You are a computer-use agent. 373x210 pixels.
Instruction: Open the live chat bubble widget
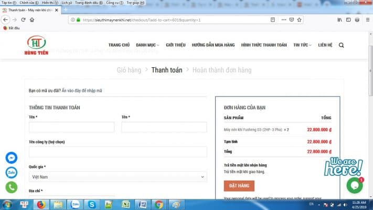[355, 185]
